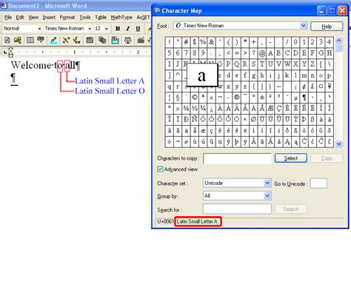
Task: Open the Edit menu
Action: click(20, 17)
